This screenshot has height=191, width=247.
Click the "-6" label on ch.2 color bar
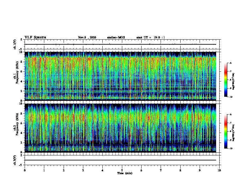point(230,115)
